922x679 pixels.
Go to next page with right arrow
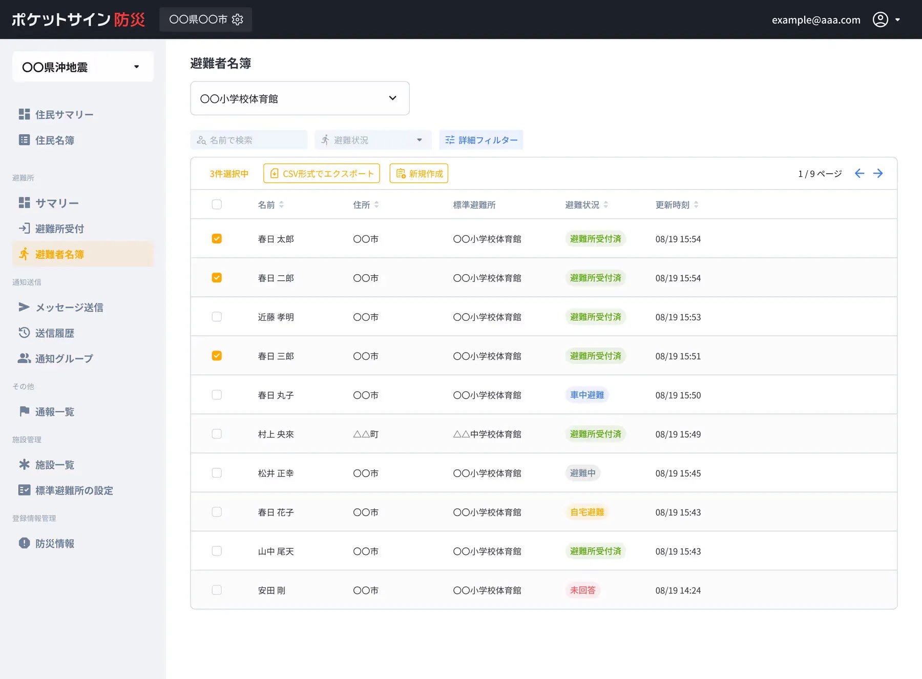(878, 173)
